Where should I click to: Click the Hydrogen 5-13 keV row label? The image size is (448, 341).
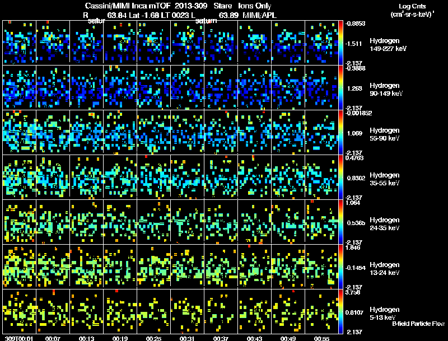click(384, 314)
